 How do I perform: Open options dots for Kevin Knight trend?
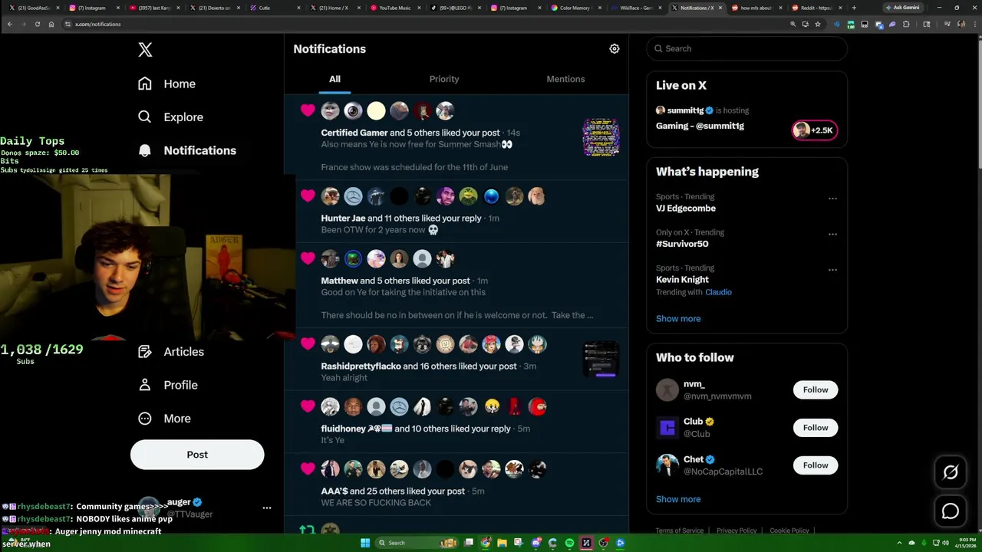tap(832, 270)
